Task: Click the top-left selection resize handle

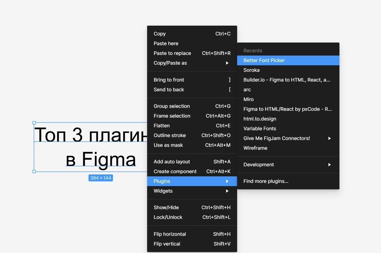Action: 34,123
